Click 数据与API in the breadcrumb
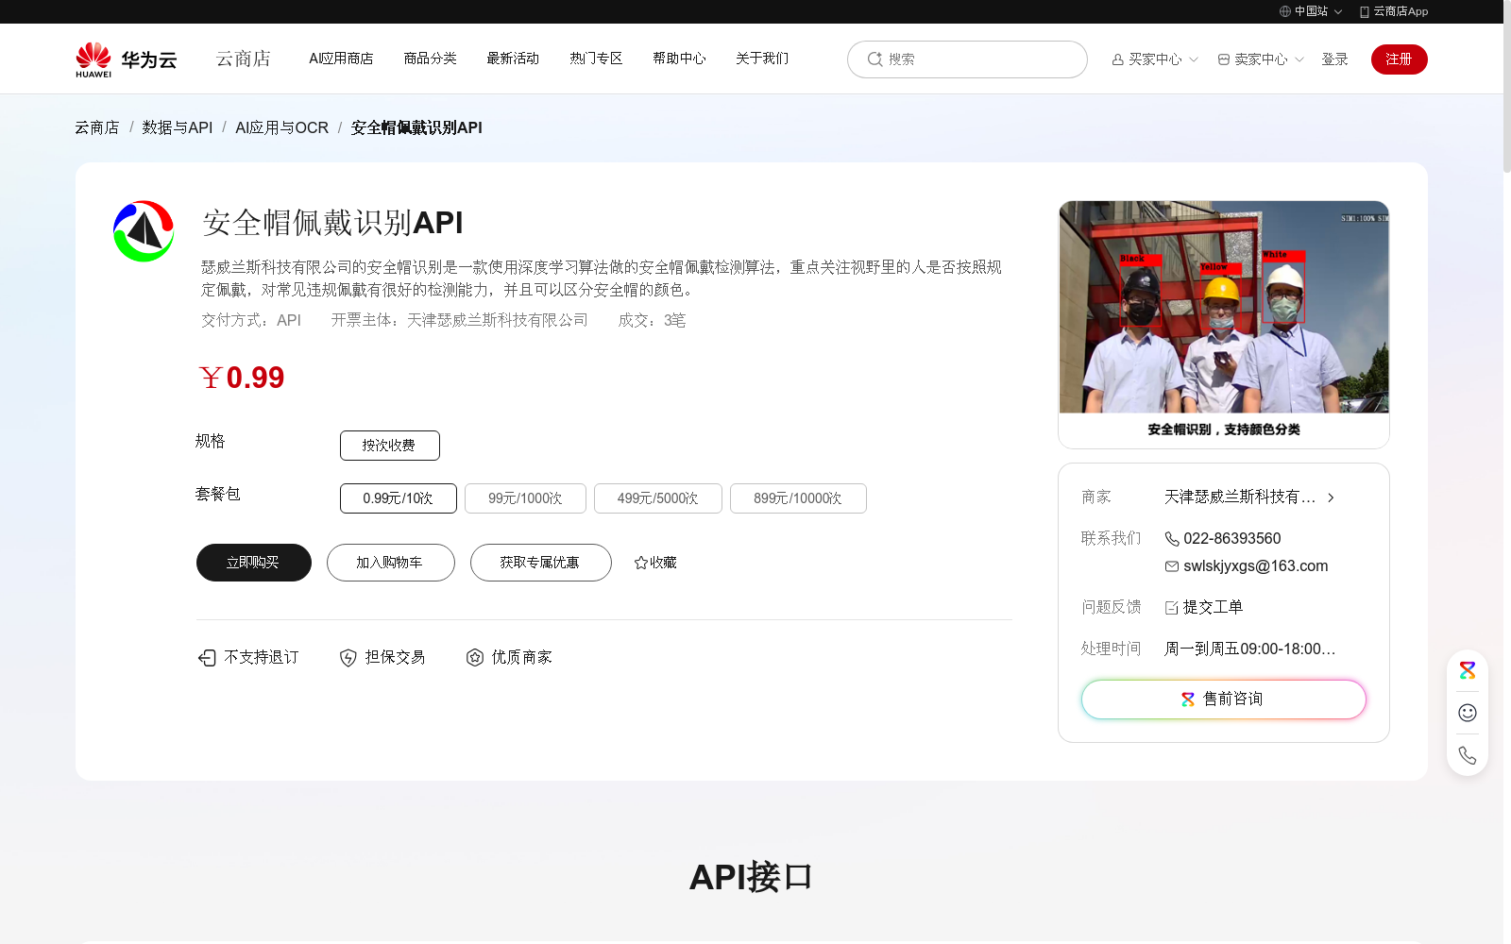 [178, 127]
